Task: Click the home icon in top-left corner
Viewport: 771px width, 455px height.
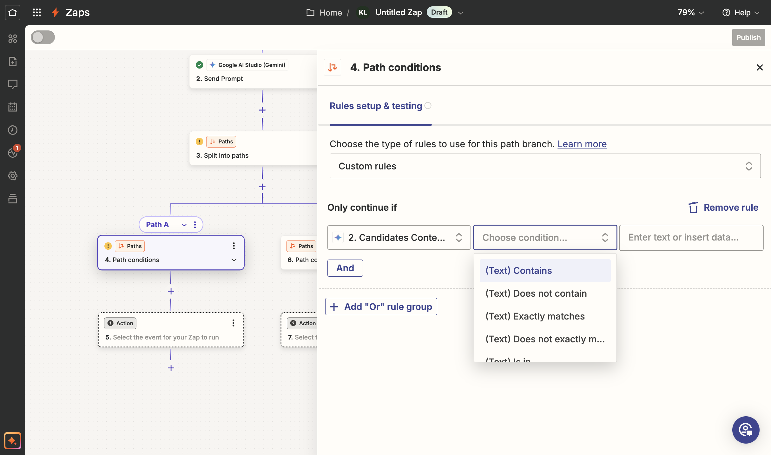Action: tap(12, 12)
